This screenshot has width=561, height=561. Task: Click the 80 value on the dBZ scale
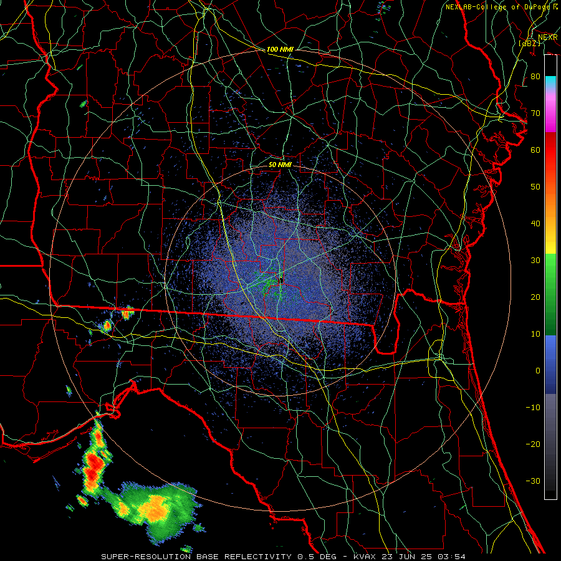[535, 76]
